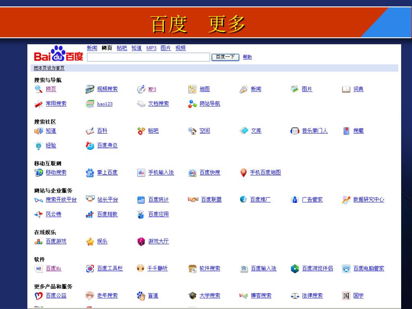
Task: Open the 文库 link
Action: tap(256, 131)
